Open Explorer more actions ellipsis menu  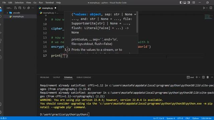[x=33, y=8]
